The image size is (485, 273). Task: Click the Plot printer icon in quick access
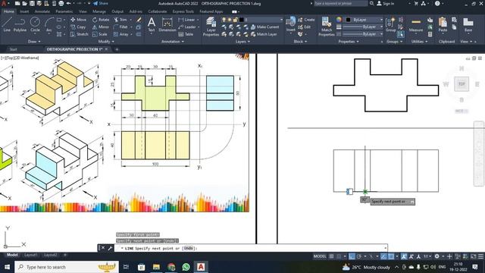click(61, 3)
